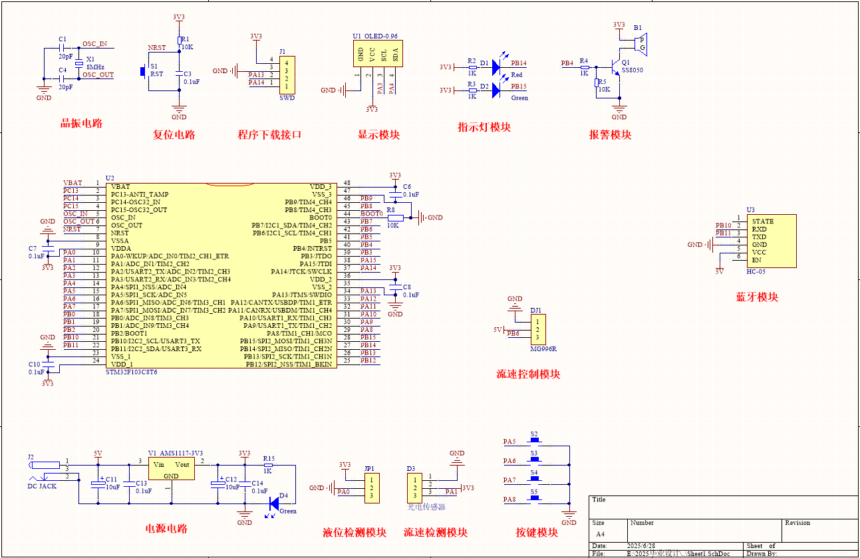Click the 程序下载接口 section title
This screenshot has width=860, height=558.
click(270, 134)
